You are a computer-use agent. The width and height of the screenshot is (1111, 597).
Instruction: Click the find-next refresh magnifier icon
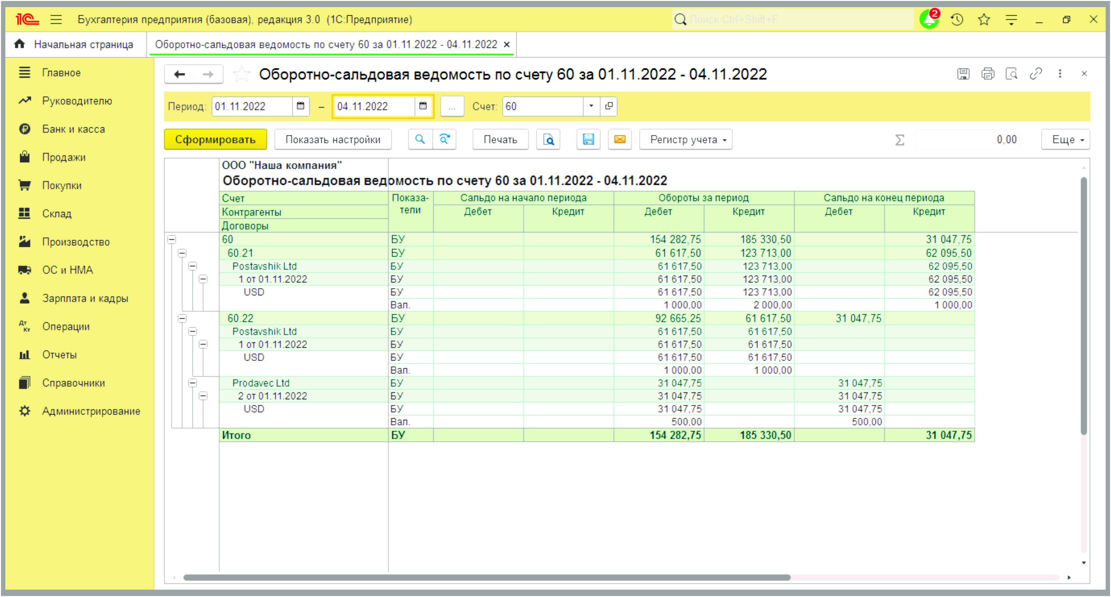444,139
